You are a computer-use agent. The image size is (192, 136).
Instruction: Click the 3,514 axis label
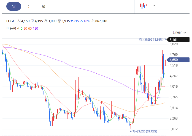(174, 108)
